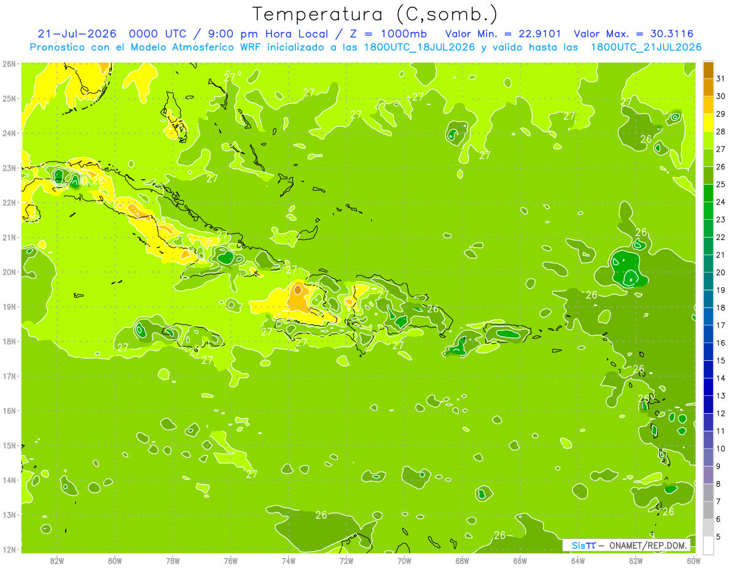Click the 70W longitude axis label
Screen dimensions: 737x569
click(x=404, y=560)
